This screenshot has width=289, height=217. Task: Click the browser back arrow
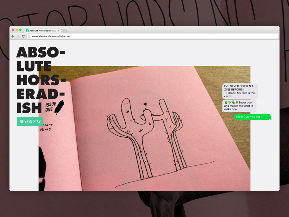click(x=13, y=37)
